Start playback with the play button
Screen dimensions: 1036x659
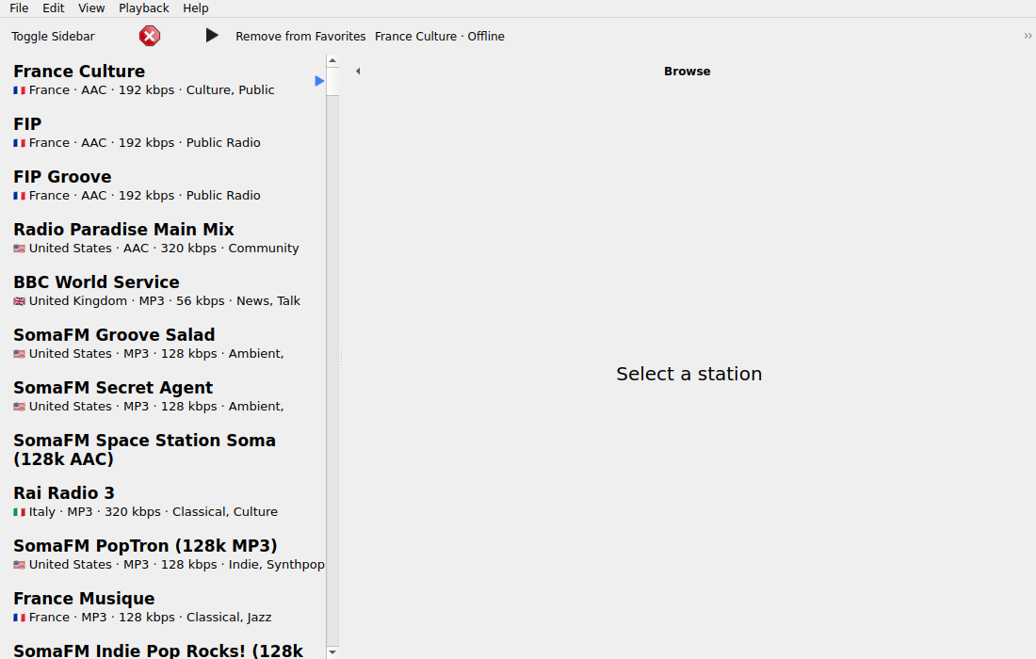coord(211,36)
